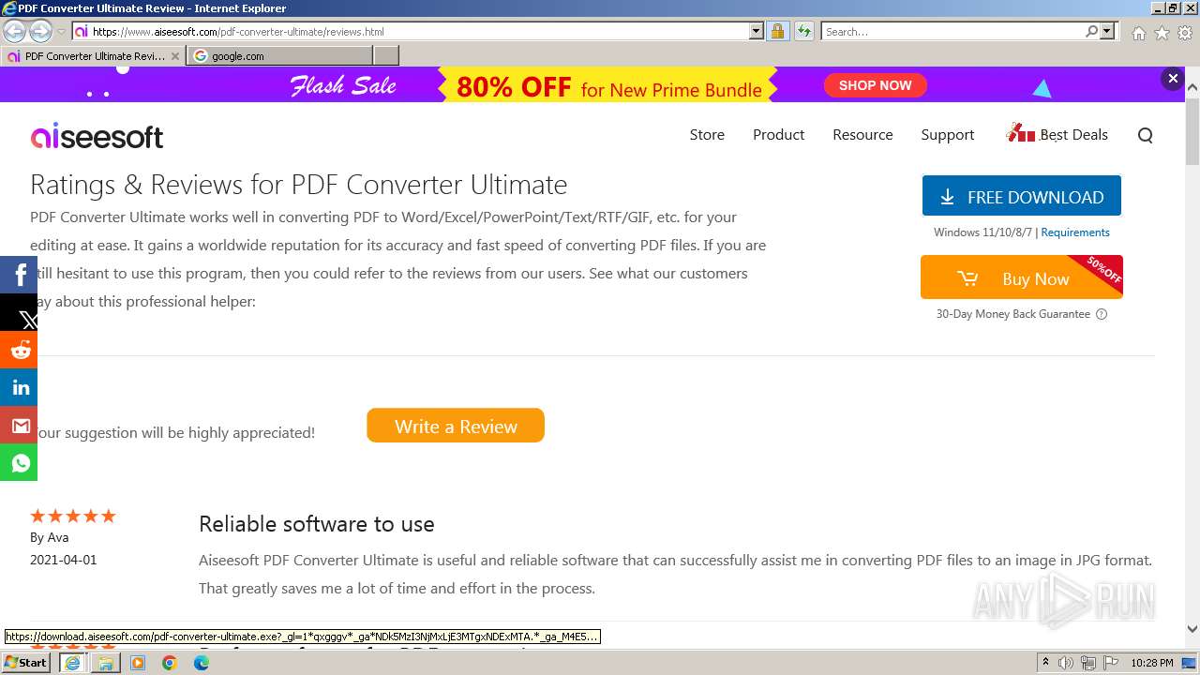
Task: Click reviewer name 'By Ava'
Action: click(x=49, y=537)
